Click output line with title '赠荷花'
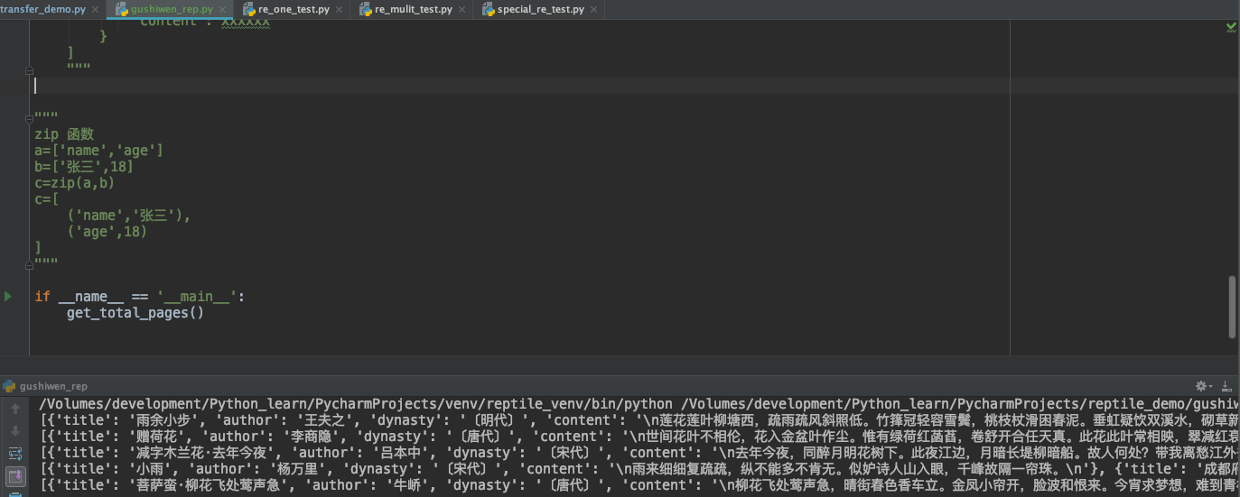 coord(639,437)
